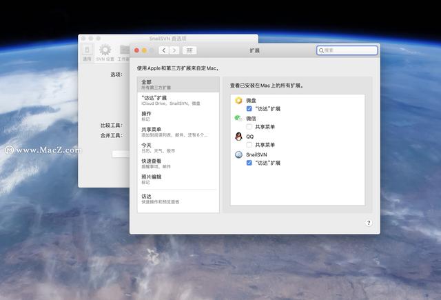This screenshot has width=441, height=300.
Task: Select "访达"扩展 category in sidebar
Action: pos(178,100)
